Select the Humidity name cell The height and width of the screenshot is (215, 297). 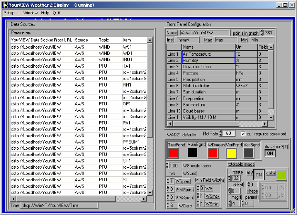tap(208, 61)
